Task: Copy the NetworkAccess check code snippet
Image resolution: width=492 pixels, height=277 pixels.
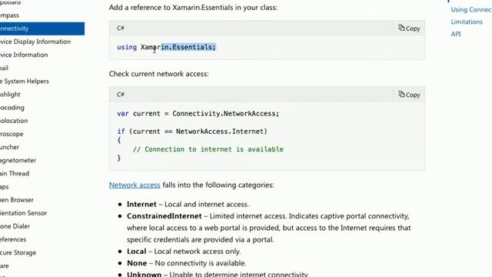Action: point(409,95)
